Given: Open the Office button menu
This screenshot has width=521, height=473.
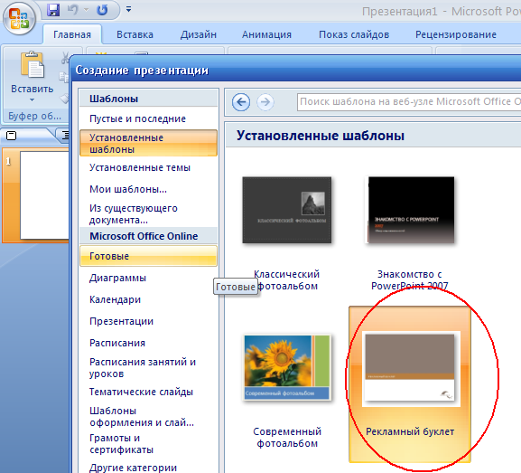Looking at the screenshot, I should pos(19,18).
